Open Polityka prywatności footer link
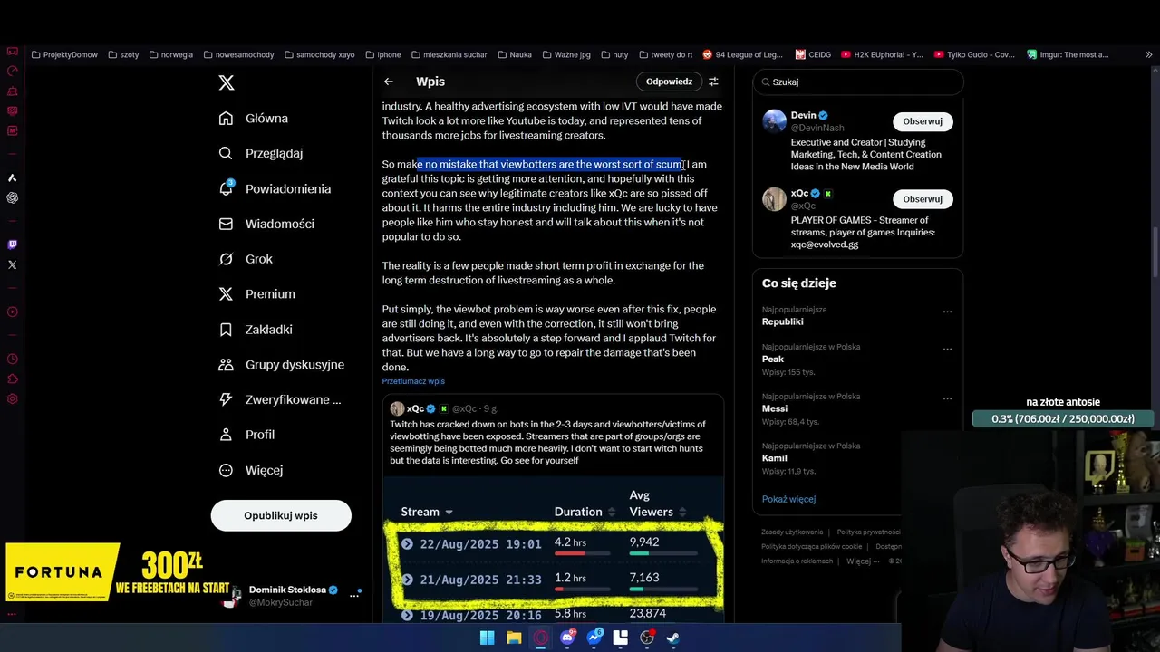The width and height of the screenshot is (1160, 652). click(868, 532)
